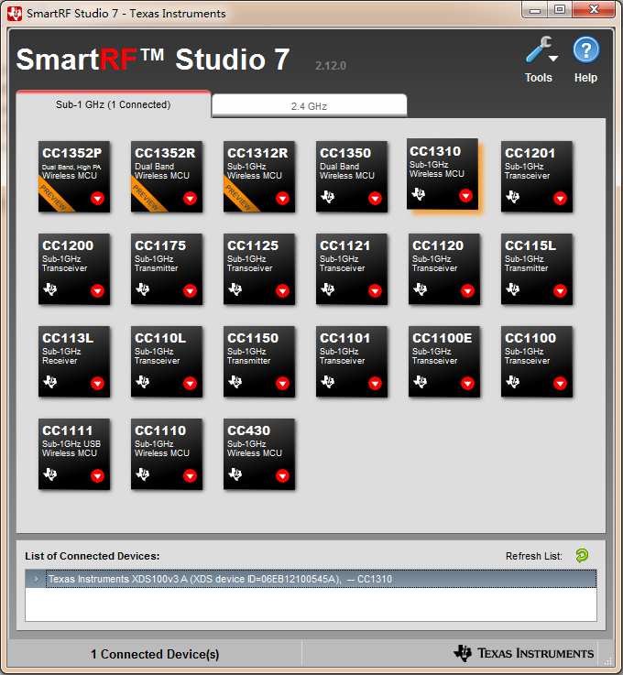Image resolution: width=623 pixels, height=675 pixels.
Task: Click the TI logo on CC1110 tile
Action: 143,474
